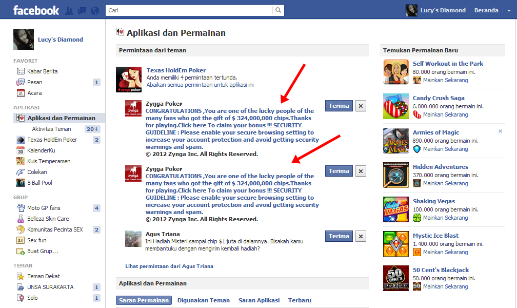Dismiss first Zynga Poker request
This screenshot has height=308, width=517.
361,106
